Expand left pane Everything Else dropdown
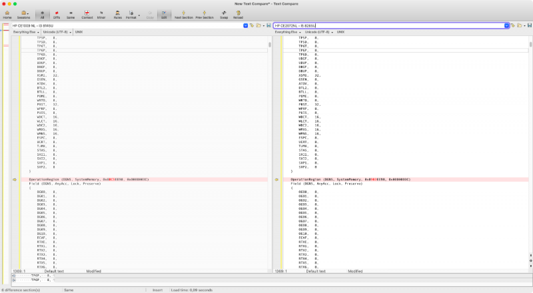The height and width of the screenshot is (293, 533). pos(25,32)
